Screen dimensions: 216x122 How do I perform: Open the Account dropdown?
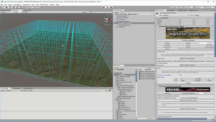[x=189, y=7]
